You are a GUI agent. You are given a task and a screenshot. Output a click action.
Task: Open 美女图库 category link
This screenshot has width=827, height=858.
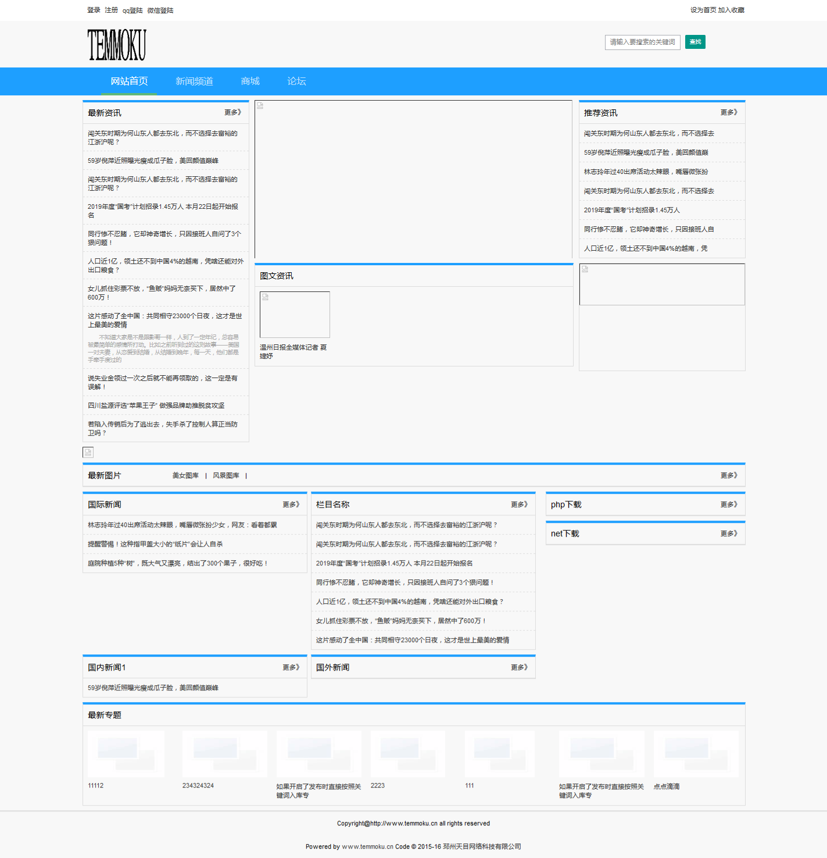click(x=185, y=475)
